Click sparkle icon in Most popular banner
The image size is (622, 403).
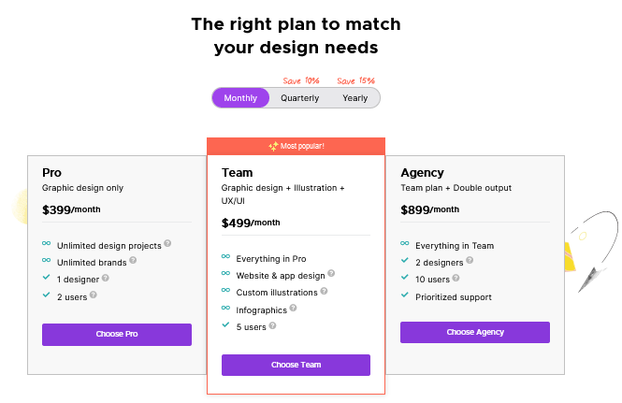click(273, 147)
